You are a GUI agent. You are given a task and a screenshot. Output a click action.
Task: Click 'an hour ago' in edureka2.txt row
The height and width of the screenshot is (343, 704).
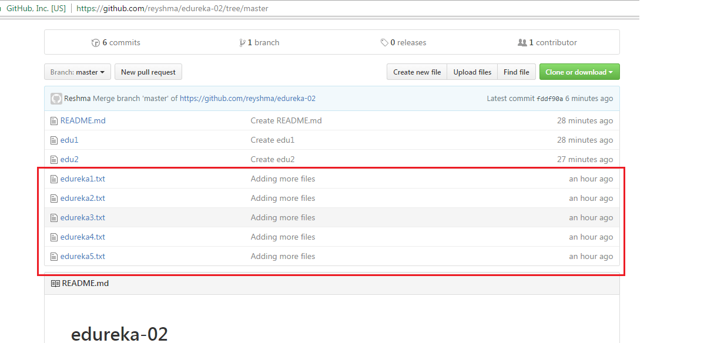[591, 198]
